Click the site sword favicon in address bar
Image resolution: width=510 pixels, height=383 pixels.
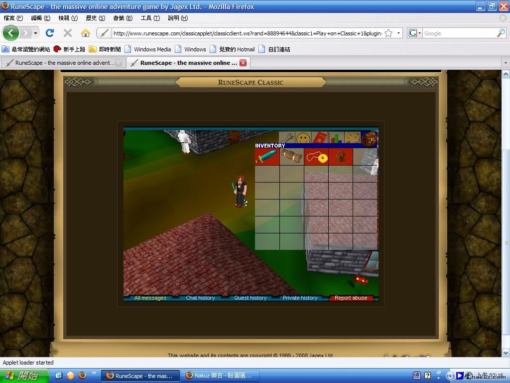(x=104, y=33)
